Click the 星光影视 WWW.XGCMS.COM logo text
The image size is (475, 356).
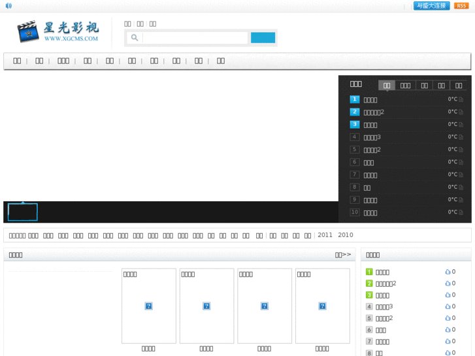coord(71,31)
